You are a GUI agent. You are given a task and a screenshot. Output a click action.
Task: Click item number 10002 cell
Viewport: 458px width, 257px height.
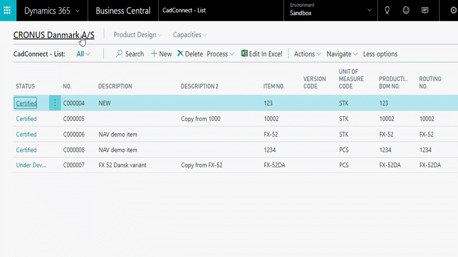(x=271, y=119)
